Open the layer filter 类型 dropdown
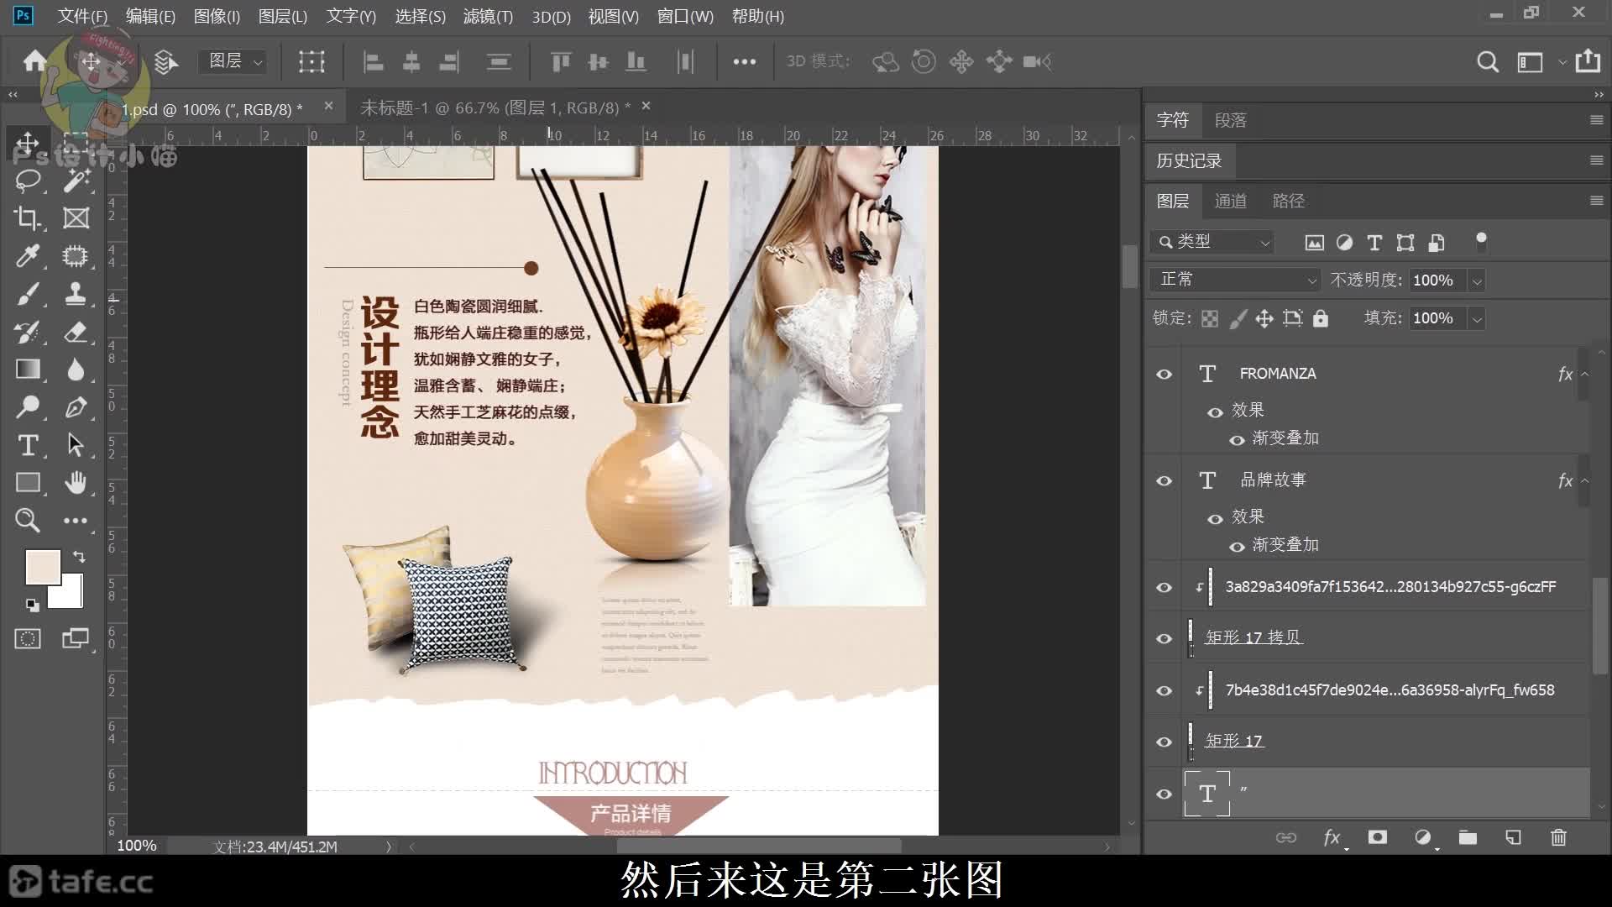Image resolution: width=1612 pixels, height=907 pixels. [x=1212, y=242]
